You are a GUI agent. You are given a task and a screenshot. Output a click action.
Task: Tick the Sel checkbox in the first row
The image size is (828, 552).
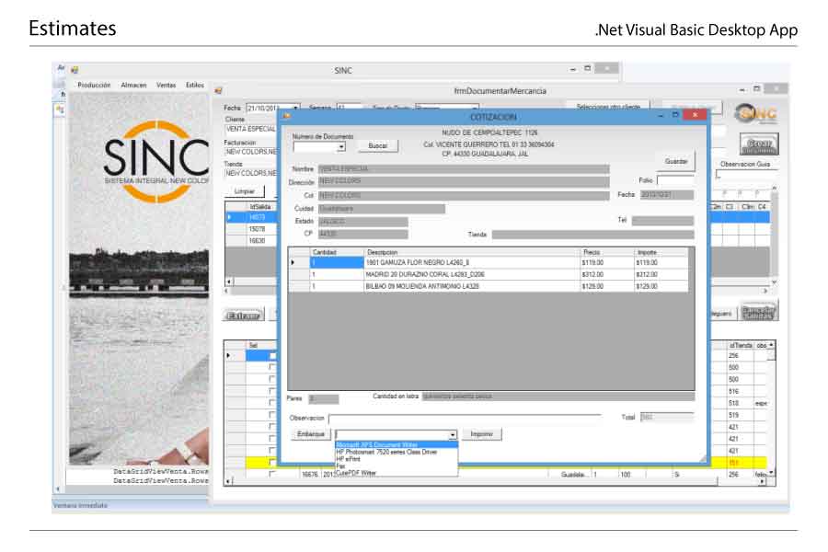272,355
